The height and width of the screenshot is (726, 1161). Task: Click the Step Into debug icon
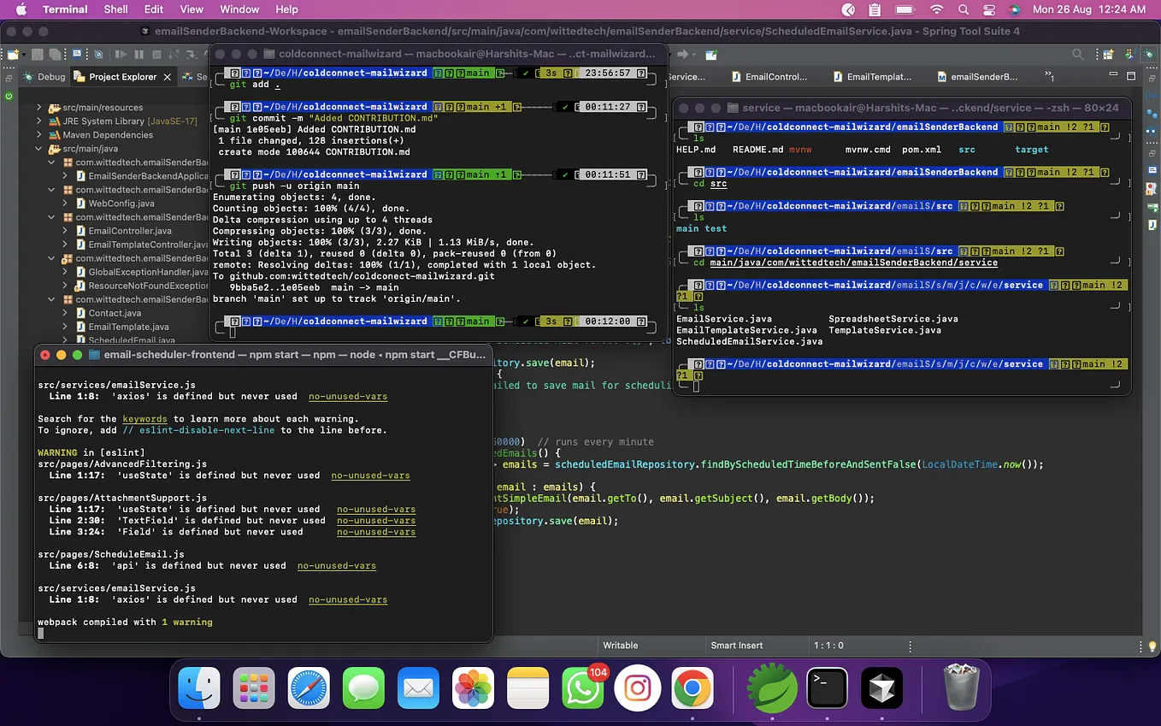click(192, 54)
